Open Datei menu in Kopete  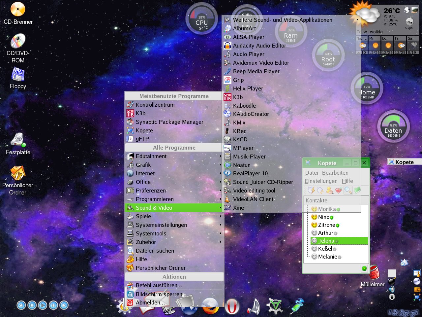click(x=312, y=173)
